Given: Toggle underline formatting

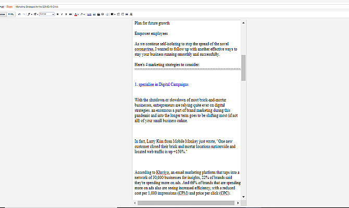Looking at the screenshot, I should [66, 14].
